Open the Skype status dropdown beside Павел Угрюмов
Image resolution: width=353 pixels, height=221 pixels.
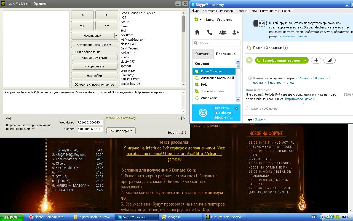(200, 20)
